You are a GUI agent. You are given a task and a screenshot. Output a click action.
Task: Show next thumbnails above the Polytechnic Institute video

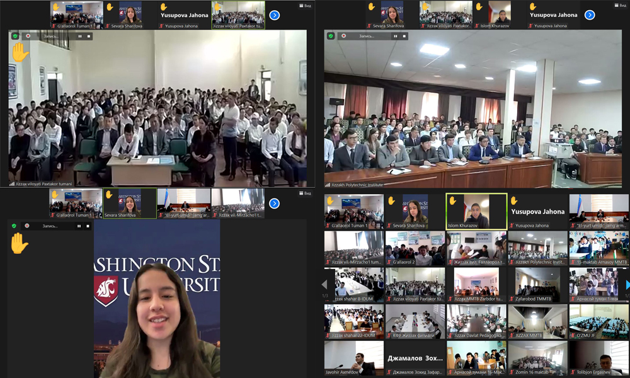(x=590, y=14)
